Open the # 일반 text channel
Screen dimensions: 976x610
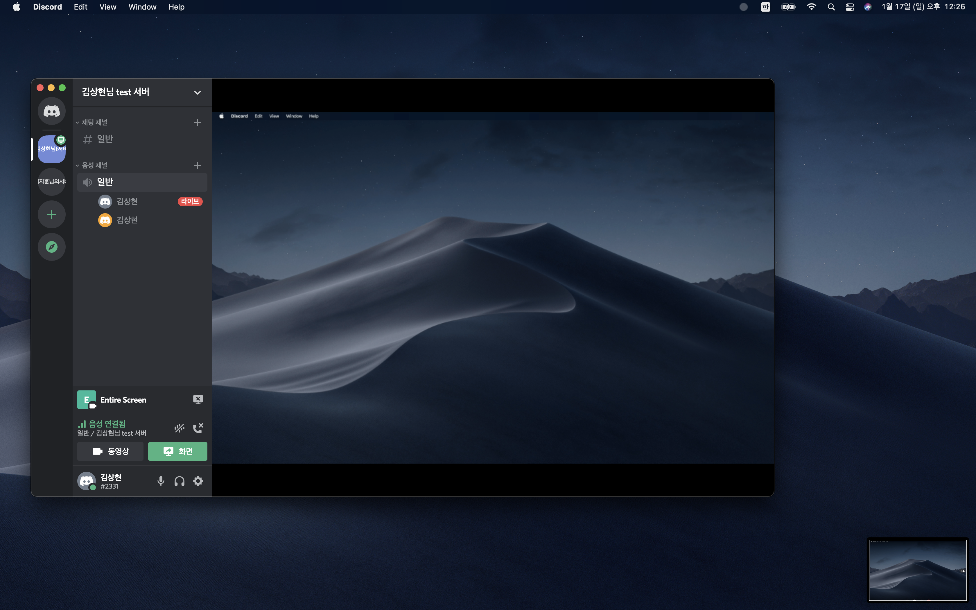tap(142, 139)
